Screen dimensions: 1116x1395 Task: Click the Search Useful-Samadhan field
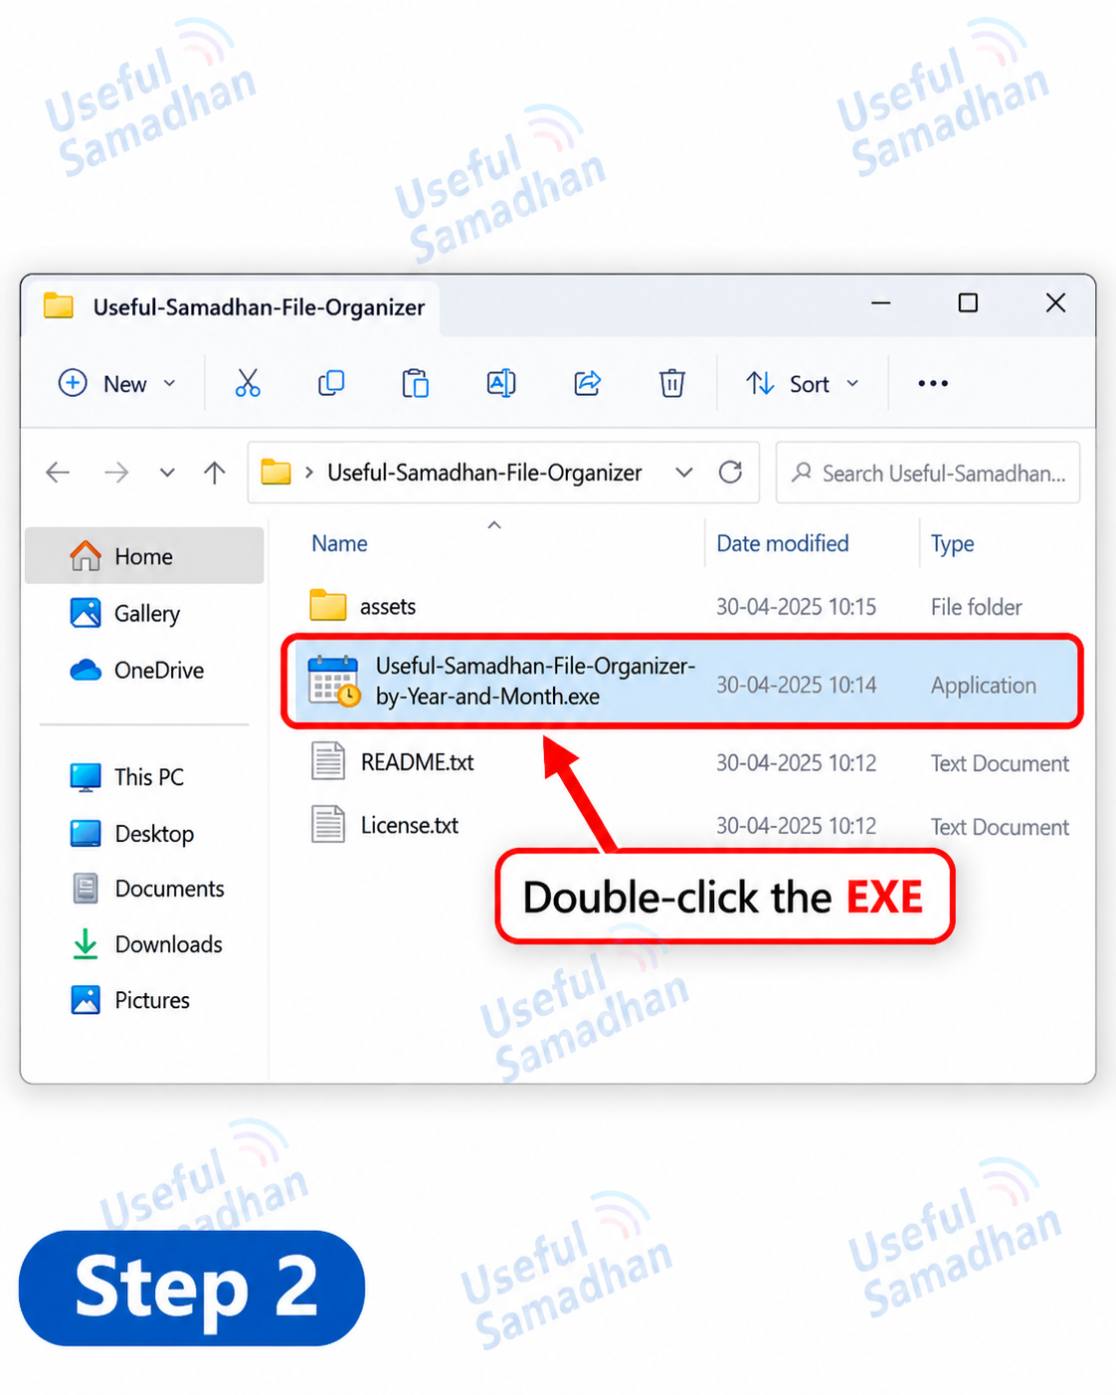point(928,473)
